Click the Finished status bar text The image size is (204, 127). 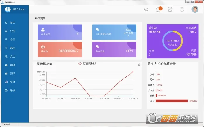[6, 124]
